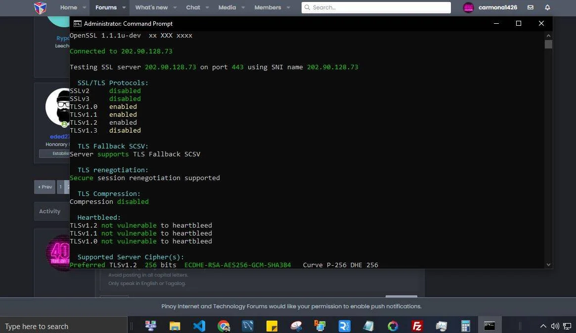
Task: Maximize the Command Prompt window
Action: (519, 23)
